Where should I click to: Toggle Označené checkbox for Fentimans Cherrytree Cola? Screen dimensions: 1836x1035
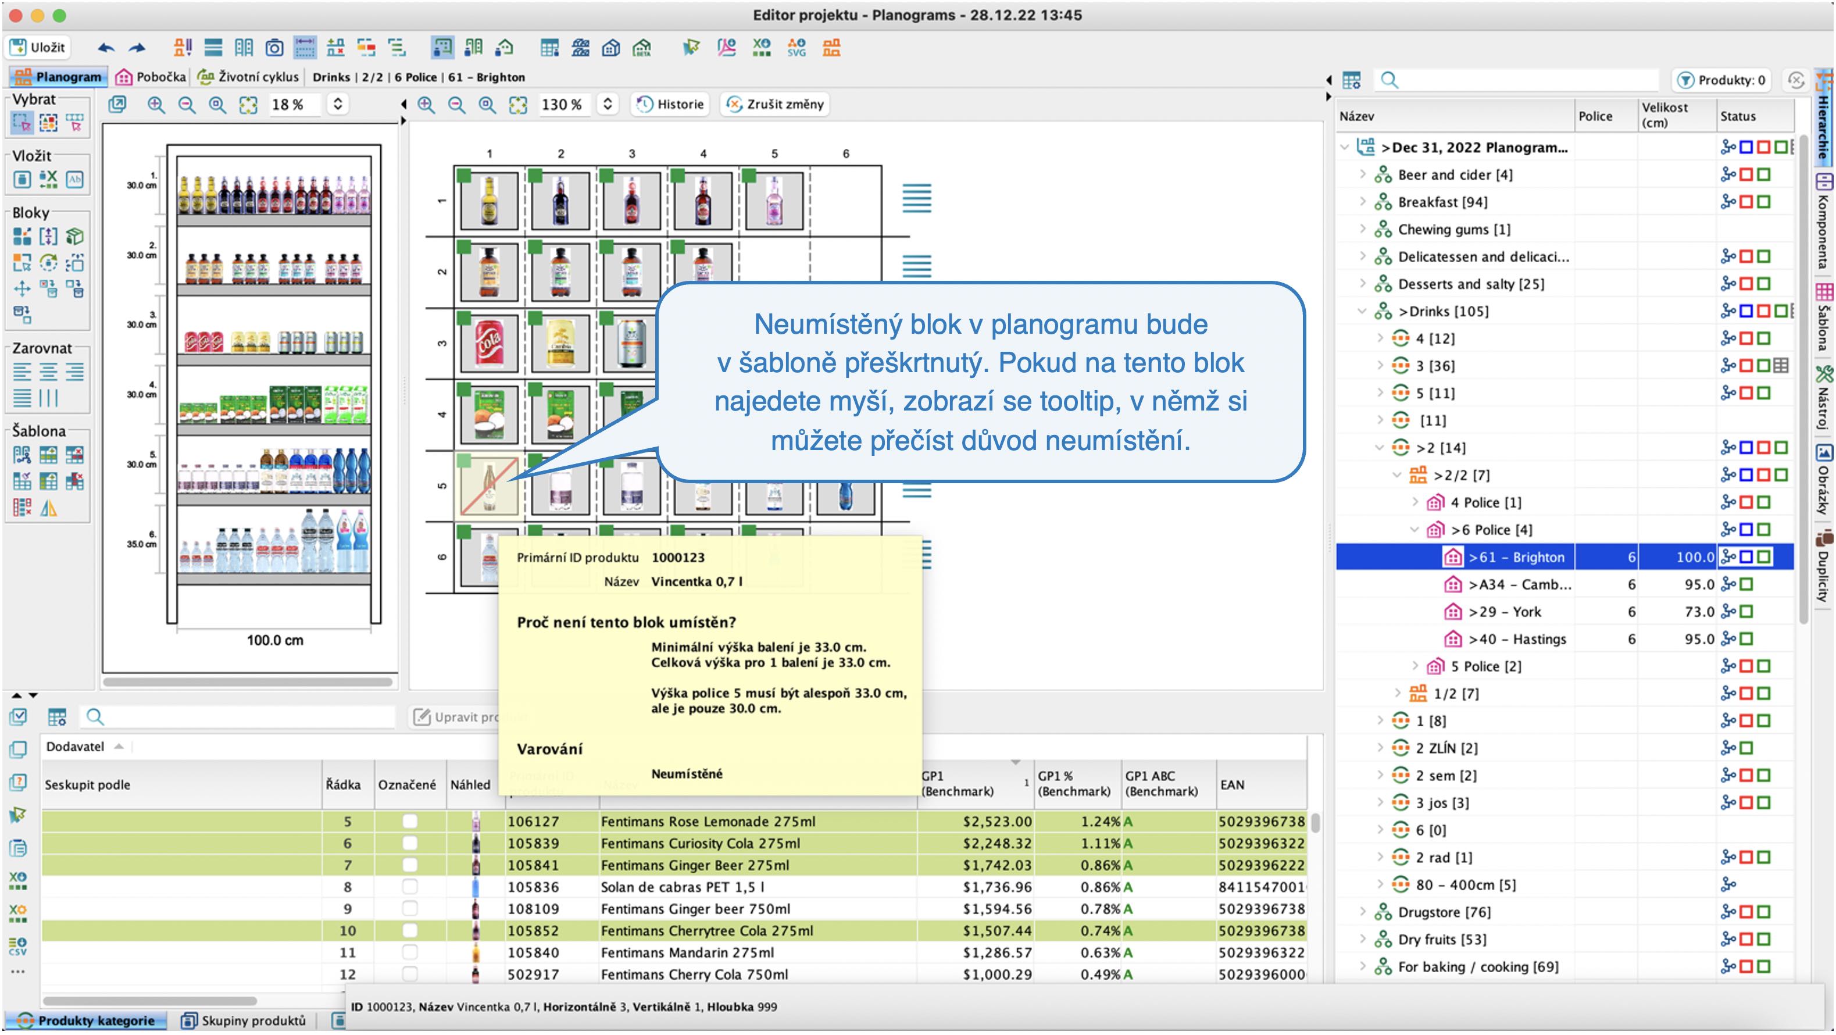pyautogui.click(x=409, y=930)
